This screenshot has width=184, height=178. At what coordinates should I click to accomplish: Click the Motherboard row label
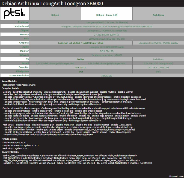click(22, 26)
